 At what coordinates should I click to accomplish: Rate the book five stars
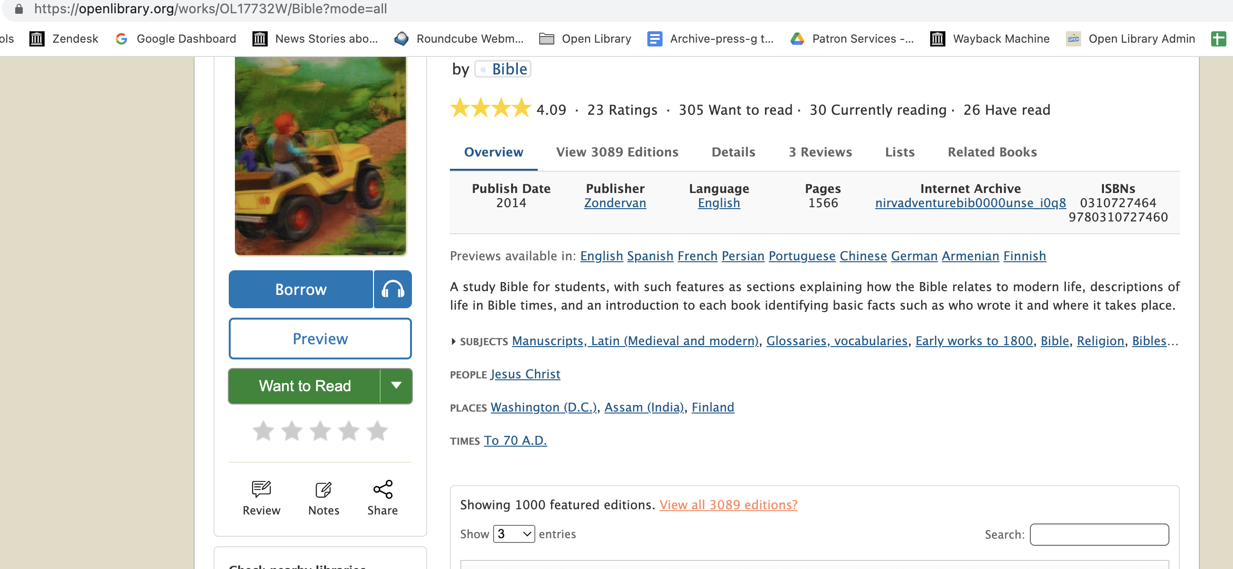coord(377,431)
